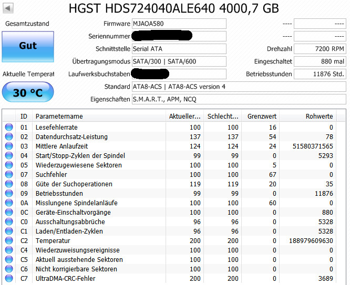Viewport: 350px width, 285px height.
Task: Click status orb for Mittlere Anlaufzeit row
Action: coord(9,146)
